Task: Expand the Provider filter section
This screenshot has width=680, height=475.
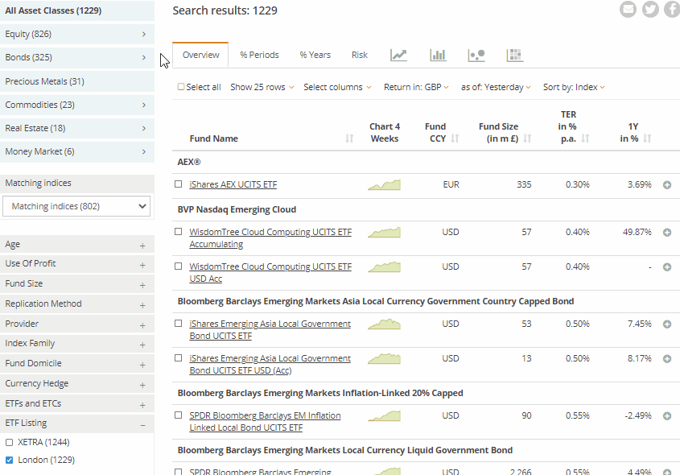Action: 77,324
